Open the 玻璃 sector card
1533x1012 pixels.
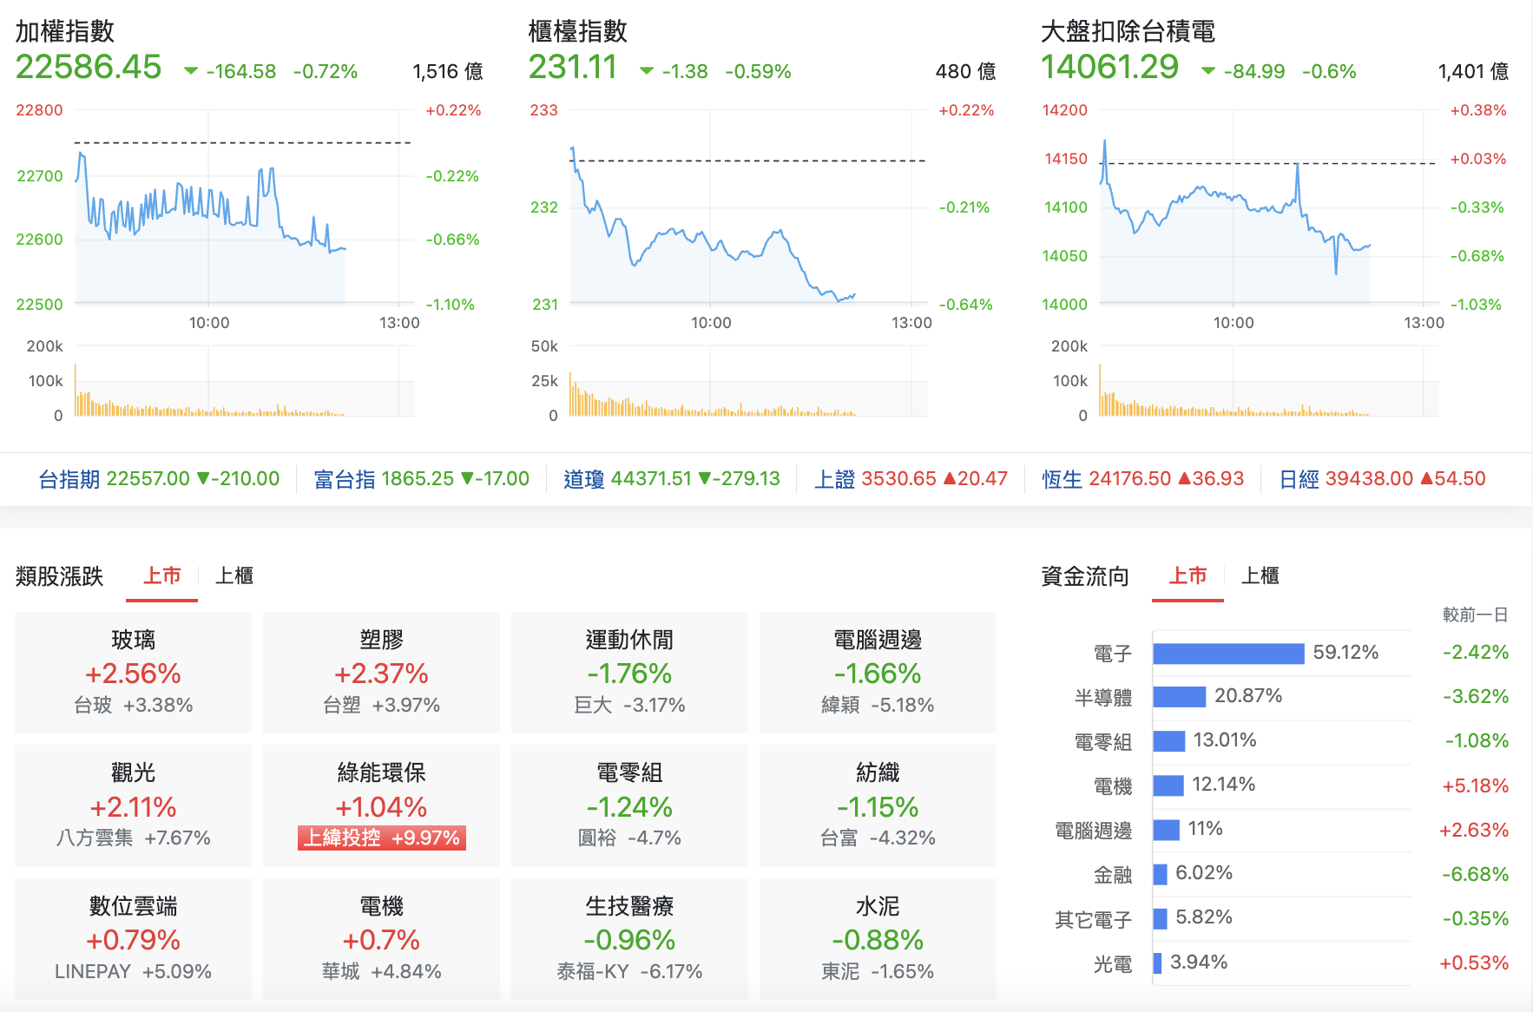[x=133, y=673]
